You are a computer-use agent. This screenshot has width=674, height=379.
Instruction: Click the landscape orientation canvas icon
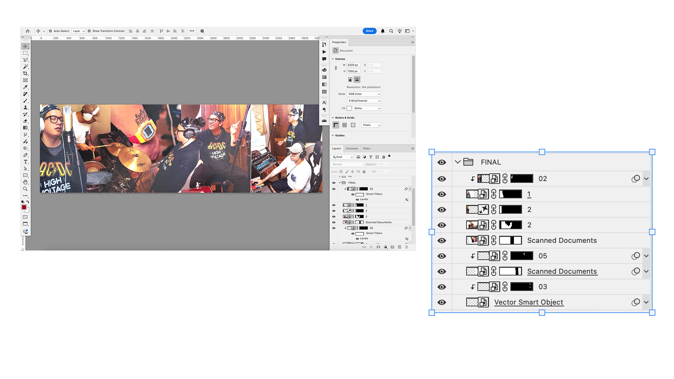pos(357,79)
